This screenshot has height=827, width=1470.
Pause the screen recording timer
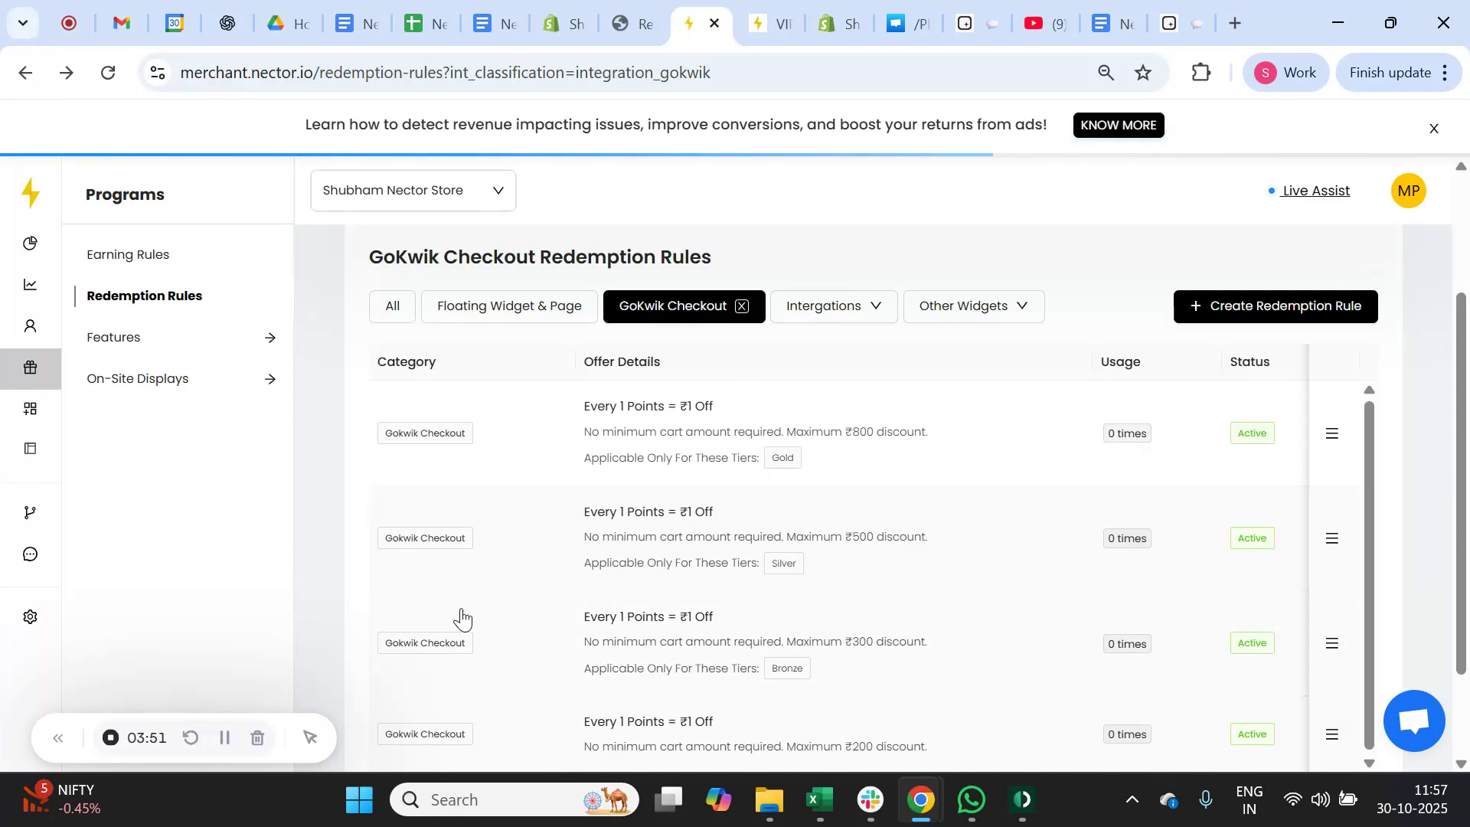pyautogui.click(x=224, y=737)
